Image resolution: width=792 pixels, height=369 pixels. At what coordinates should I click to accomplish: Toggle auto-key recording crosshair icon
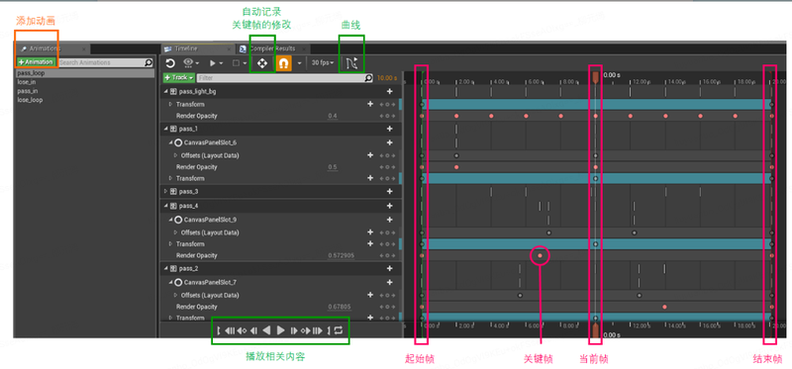[x=262, y=63]
